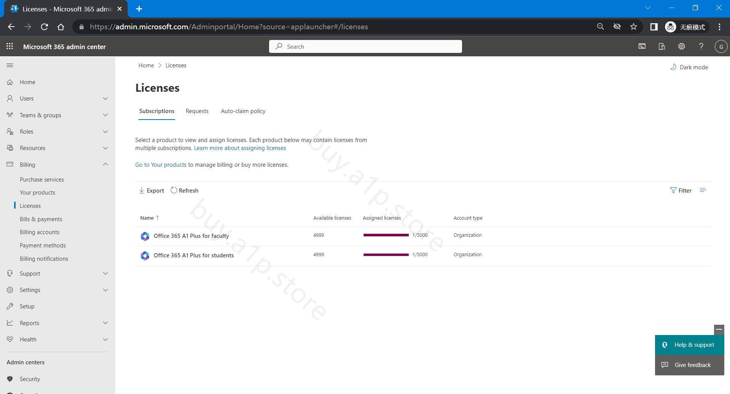Screen dimensions: 730x394
Task: Minimize the help and feedback panel
Action: click(x=719, y=329)
